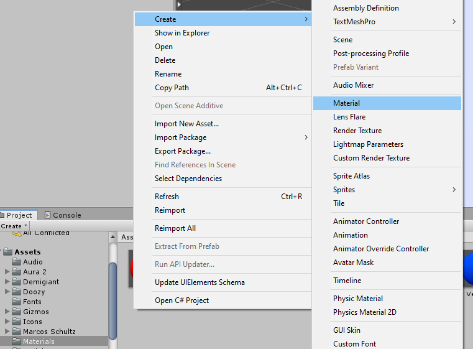Select Reimport entry
This screenshot has width=473, height=349.
tap(223, 210)
